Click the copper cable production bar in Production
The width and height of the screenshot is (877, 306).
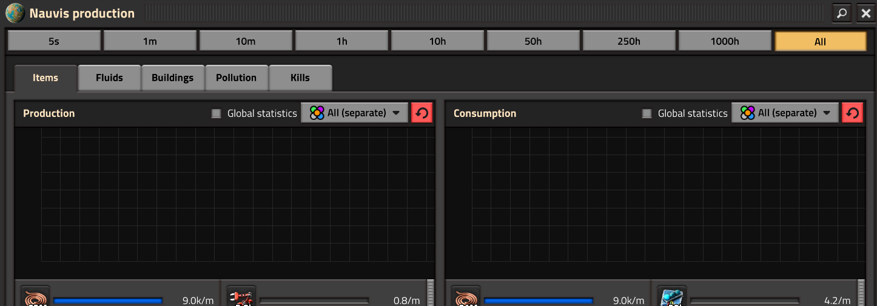(x=108, y=301)
